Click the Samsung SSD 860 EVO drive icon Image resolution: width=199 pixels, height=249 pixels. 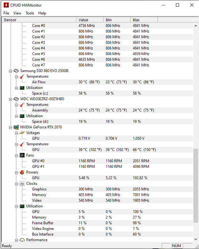tap(16, 71)
